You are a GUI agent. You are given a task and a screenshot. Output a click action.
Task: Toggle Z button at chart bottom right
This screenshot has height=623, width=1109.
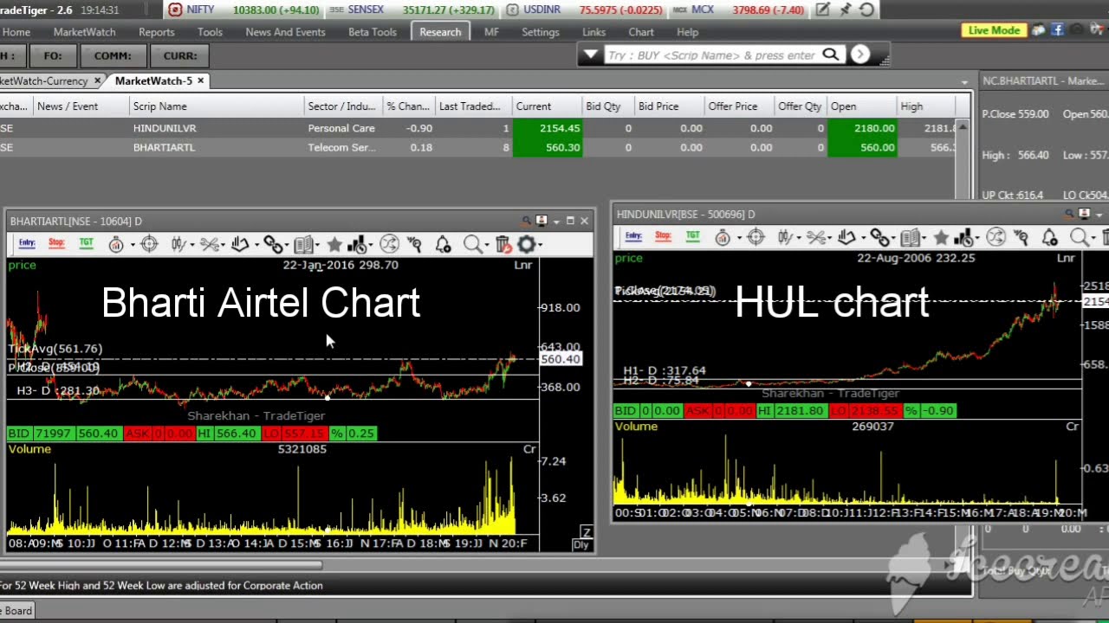(586, 532)
